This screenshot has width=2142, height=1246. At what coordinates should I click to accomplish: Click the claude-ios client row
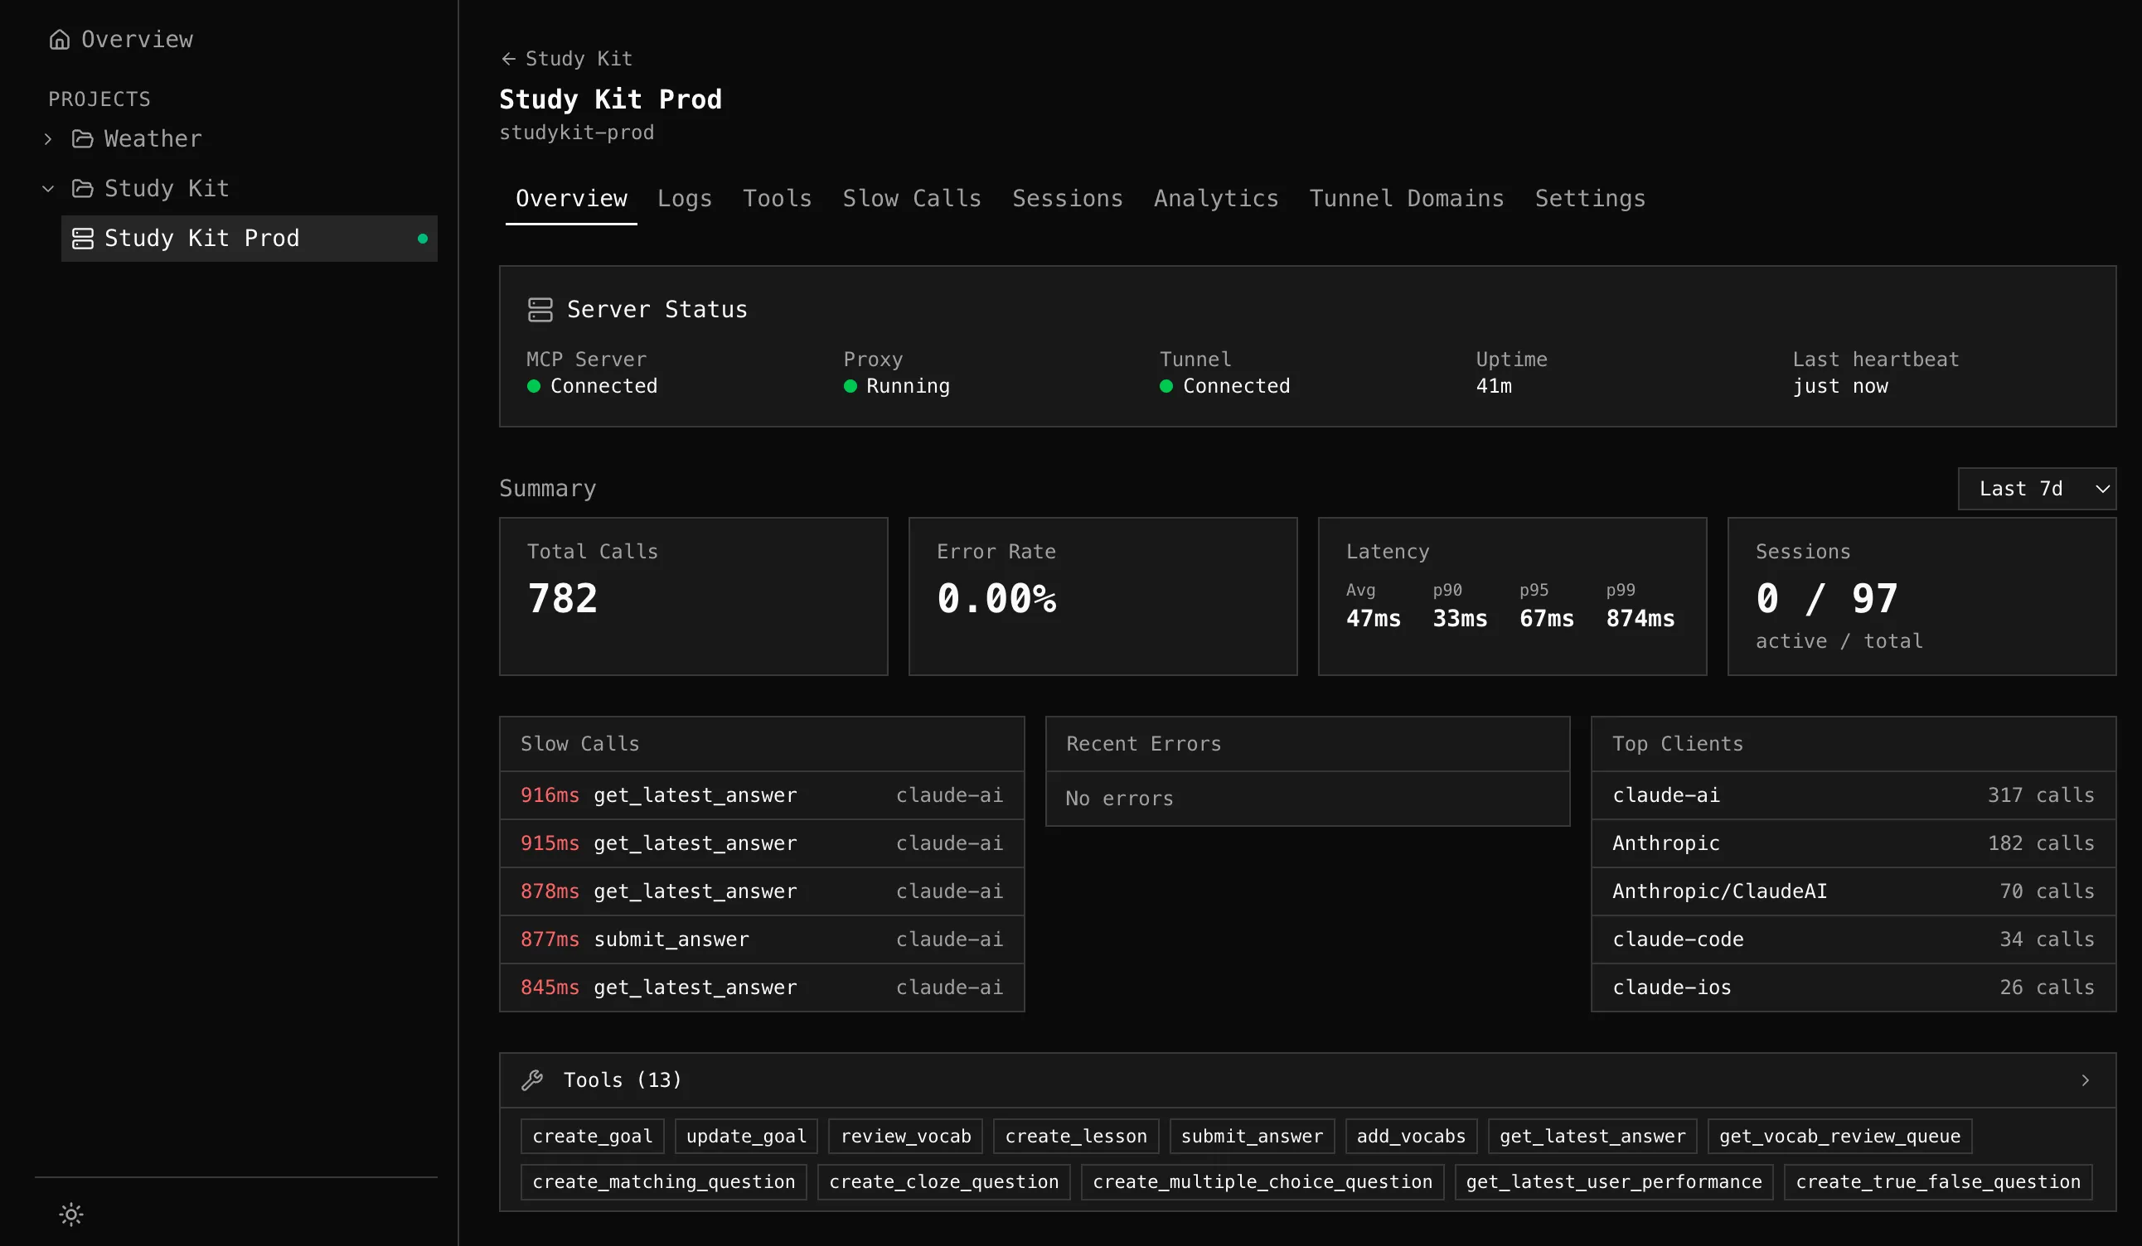coord(1853,987)
